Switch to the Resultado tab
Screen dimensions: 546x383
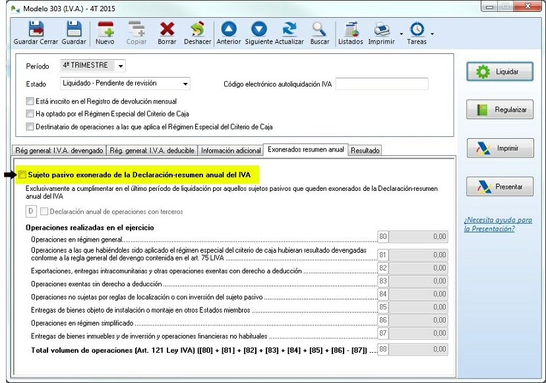click(365, 151)
